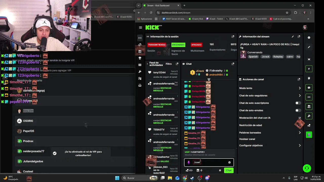The width and height of the screenshot is (324, 182).
Task: Open JCrack KICKS bookmark in bookmarks bar
Action: coord(259,19)
